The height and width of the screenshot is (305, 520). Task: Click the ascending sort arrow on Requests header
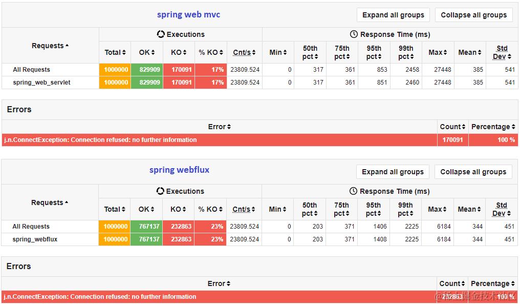(x=67, y=46)
